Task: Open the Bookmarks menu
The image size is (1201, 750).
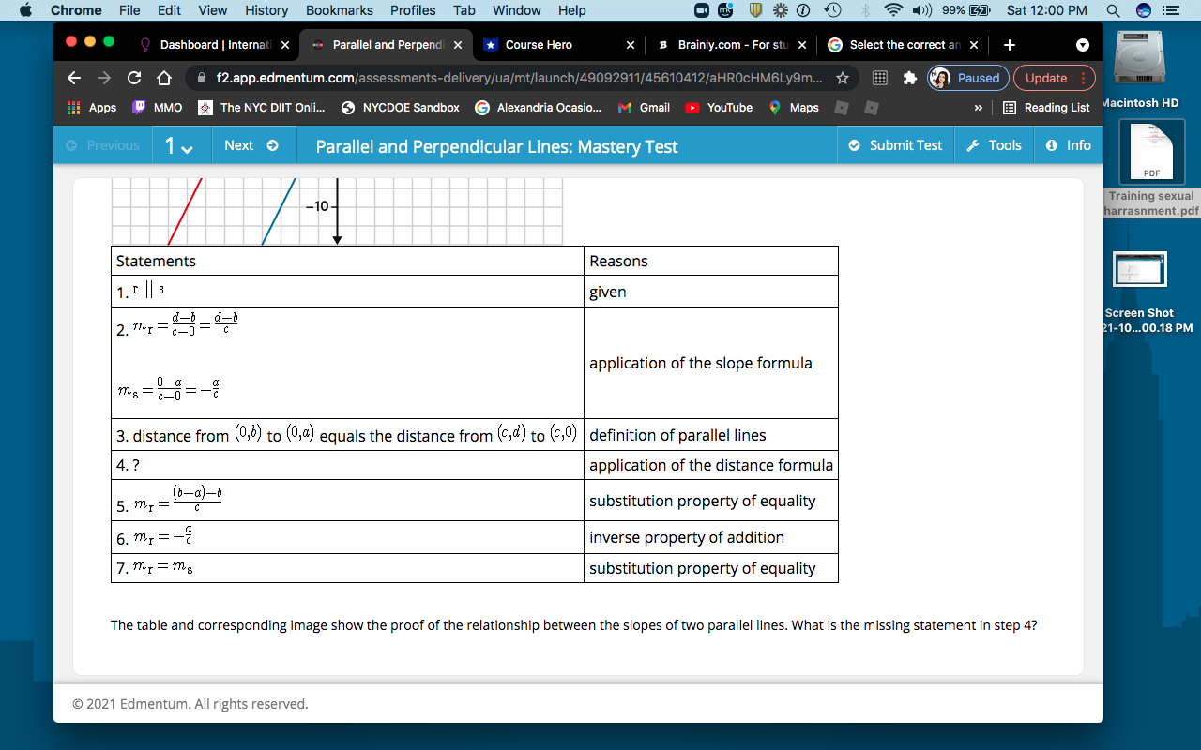Action: tap(340, 10)
